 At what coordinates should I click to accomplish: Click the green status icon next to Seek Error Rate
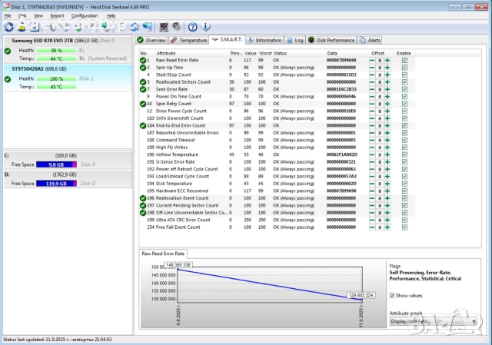pos(143,89)
